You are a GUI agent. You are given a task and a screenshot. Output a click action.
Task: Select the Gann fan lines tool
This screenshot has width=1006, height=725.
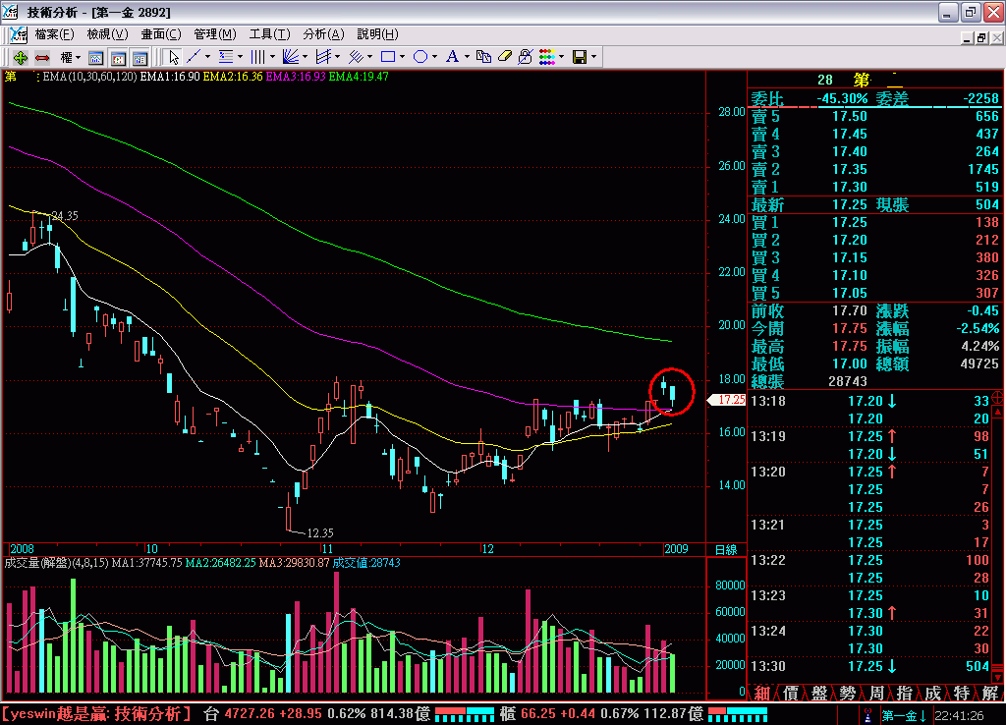tap(291, 57)
